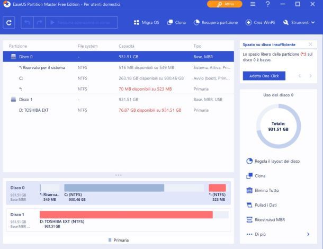
Task: Click Clona in the side panel
Action: click(256, 176)
